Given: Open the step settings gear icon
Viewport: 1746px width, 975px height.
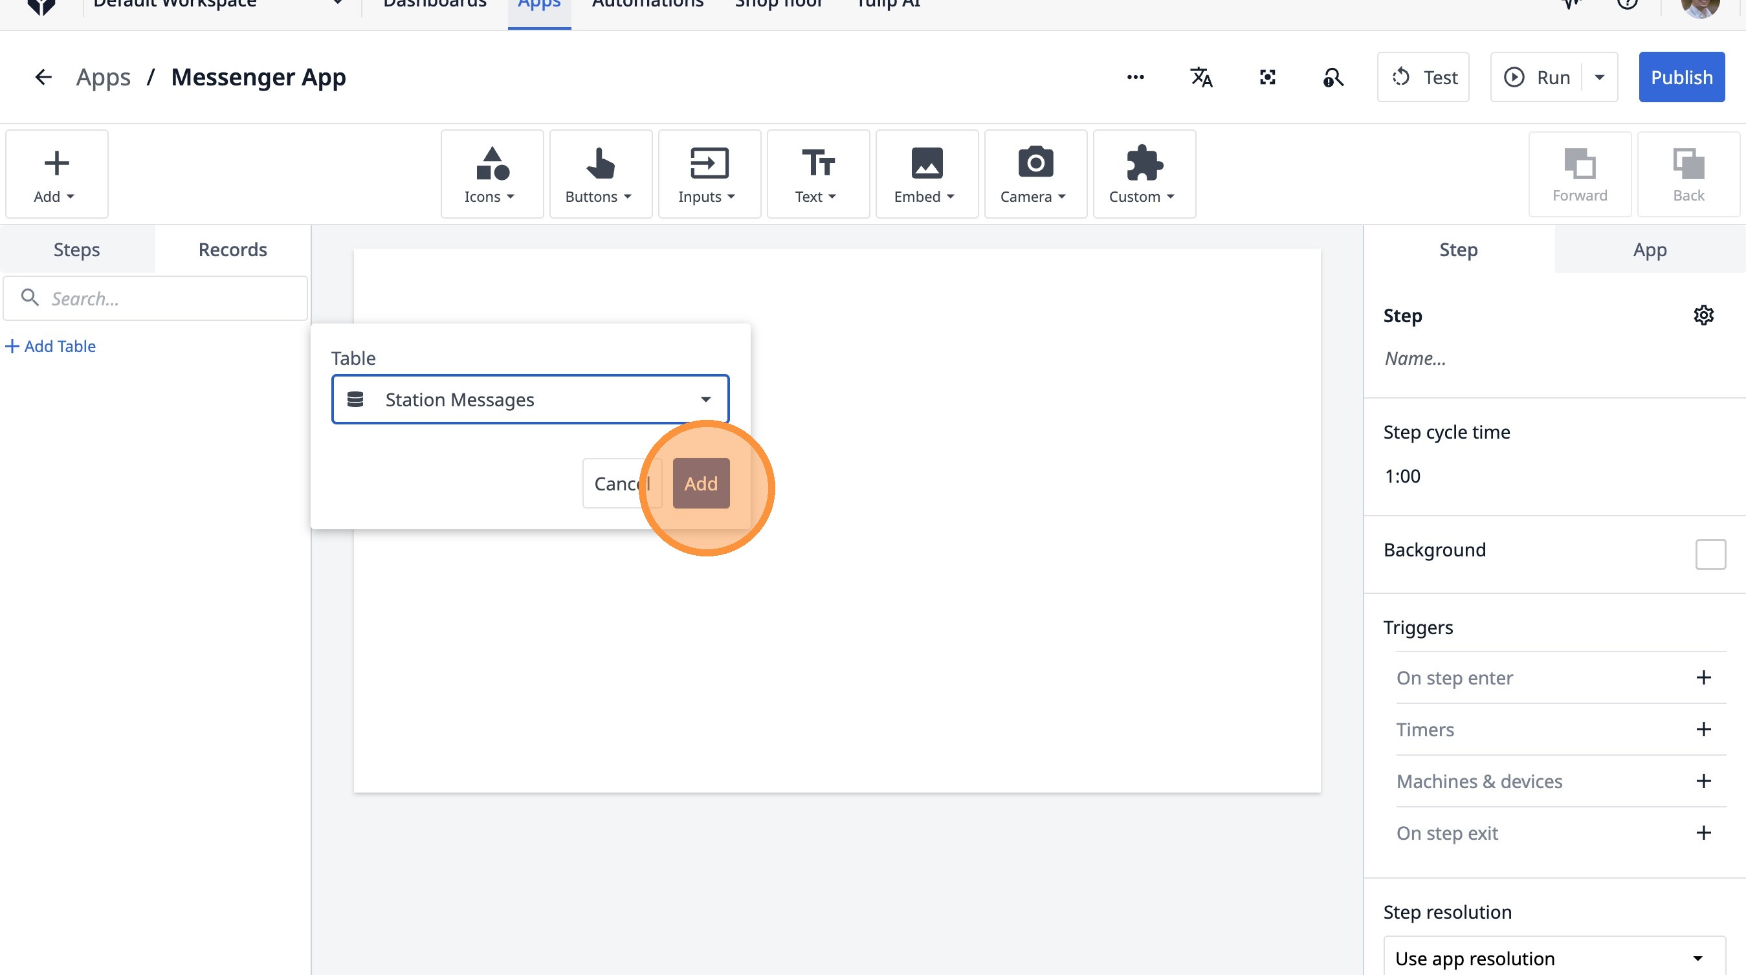Looking at the screenshot, I should click(x=1703, y=315).
